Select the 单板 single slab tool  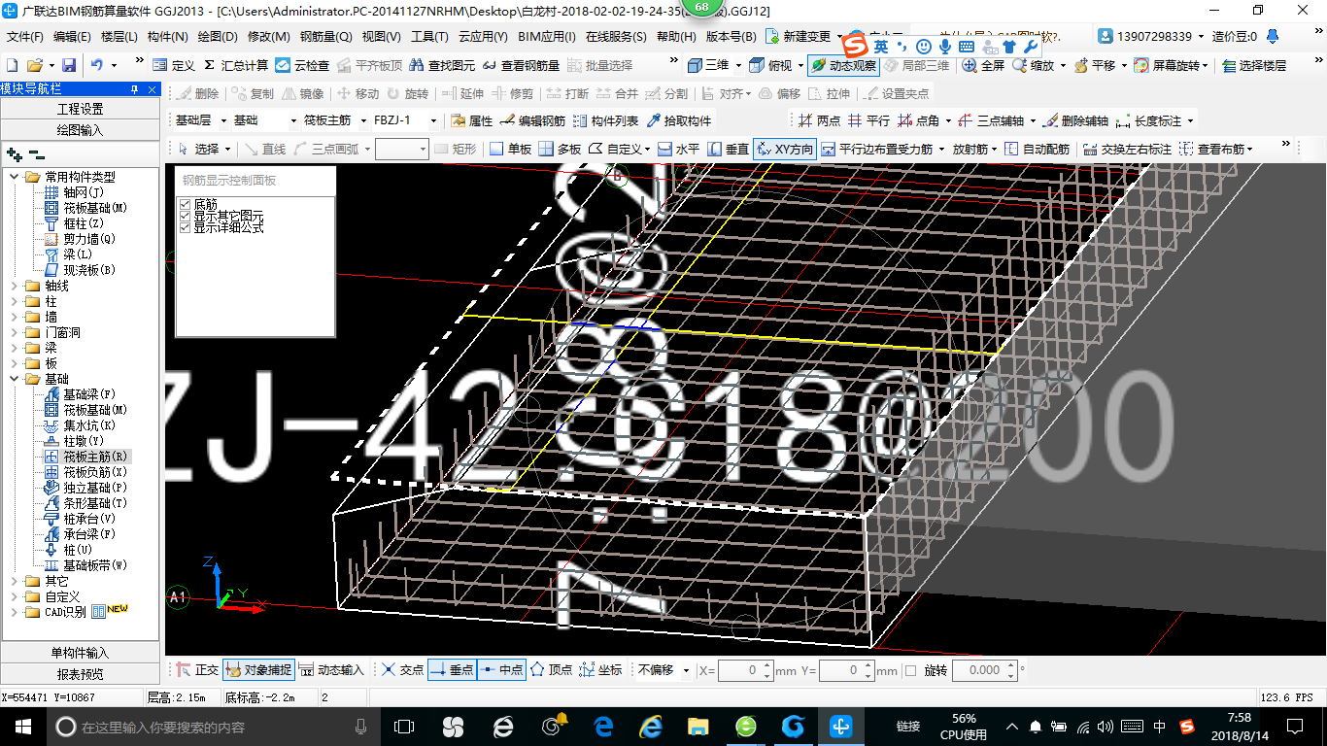(x=511, y=149)
